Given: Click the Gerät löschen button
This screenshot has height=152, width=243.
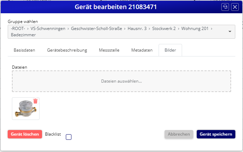Looking at the screenshot, I should [x=25, y=134].
